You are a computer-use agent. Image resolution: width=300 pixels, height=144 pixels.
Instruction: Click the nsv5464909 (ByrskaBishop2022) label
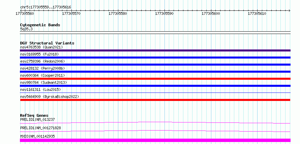(50, 97)
